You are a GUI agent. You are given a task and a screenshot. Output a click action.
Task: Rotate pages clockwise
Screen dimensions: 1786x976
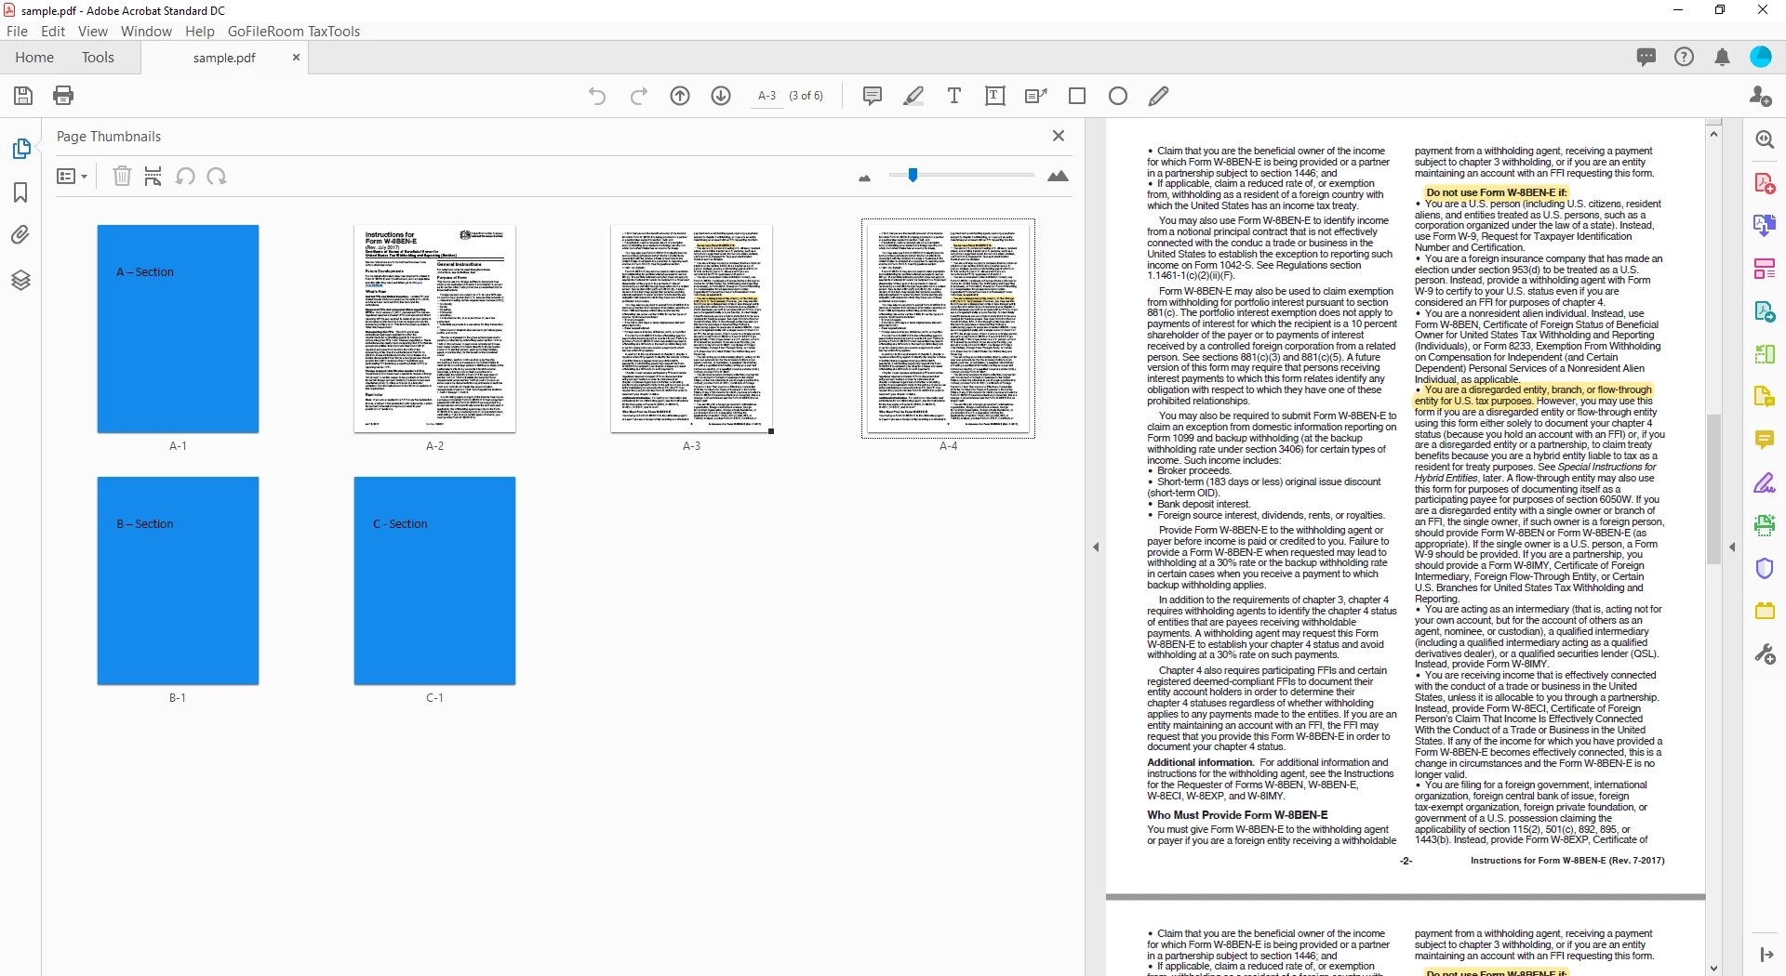pos(217,176)
